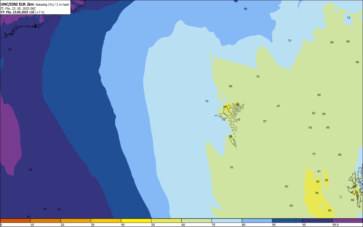This screenshot has height=227, width=363.
Task: Click the map title 'UWC/DINI EUR 2km'
Action: click(x=17, y=4)
